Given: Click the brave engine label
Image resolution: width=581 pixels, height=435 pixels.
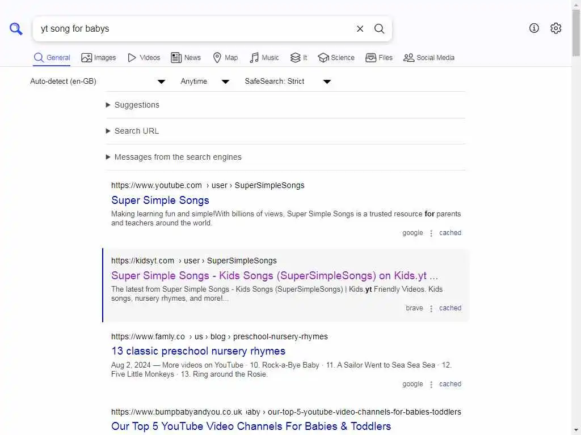Looking at the screenshot, I should [414, 308].
